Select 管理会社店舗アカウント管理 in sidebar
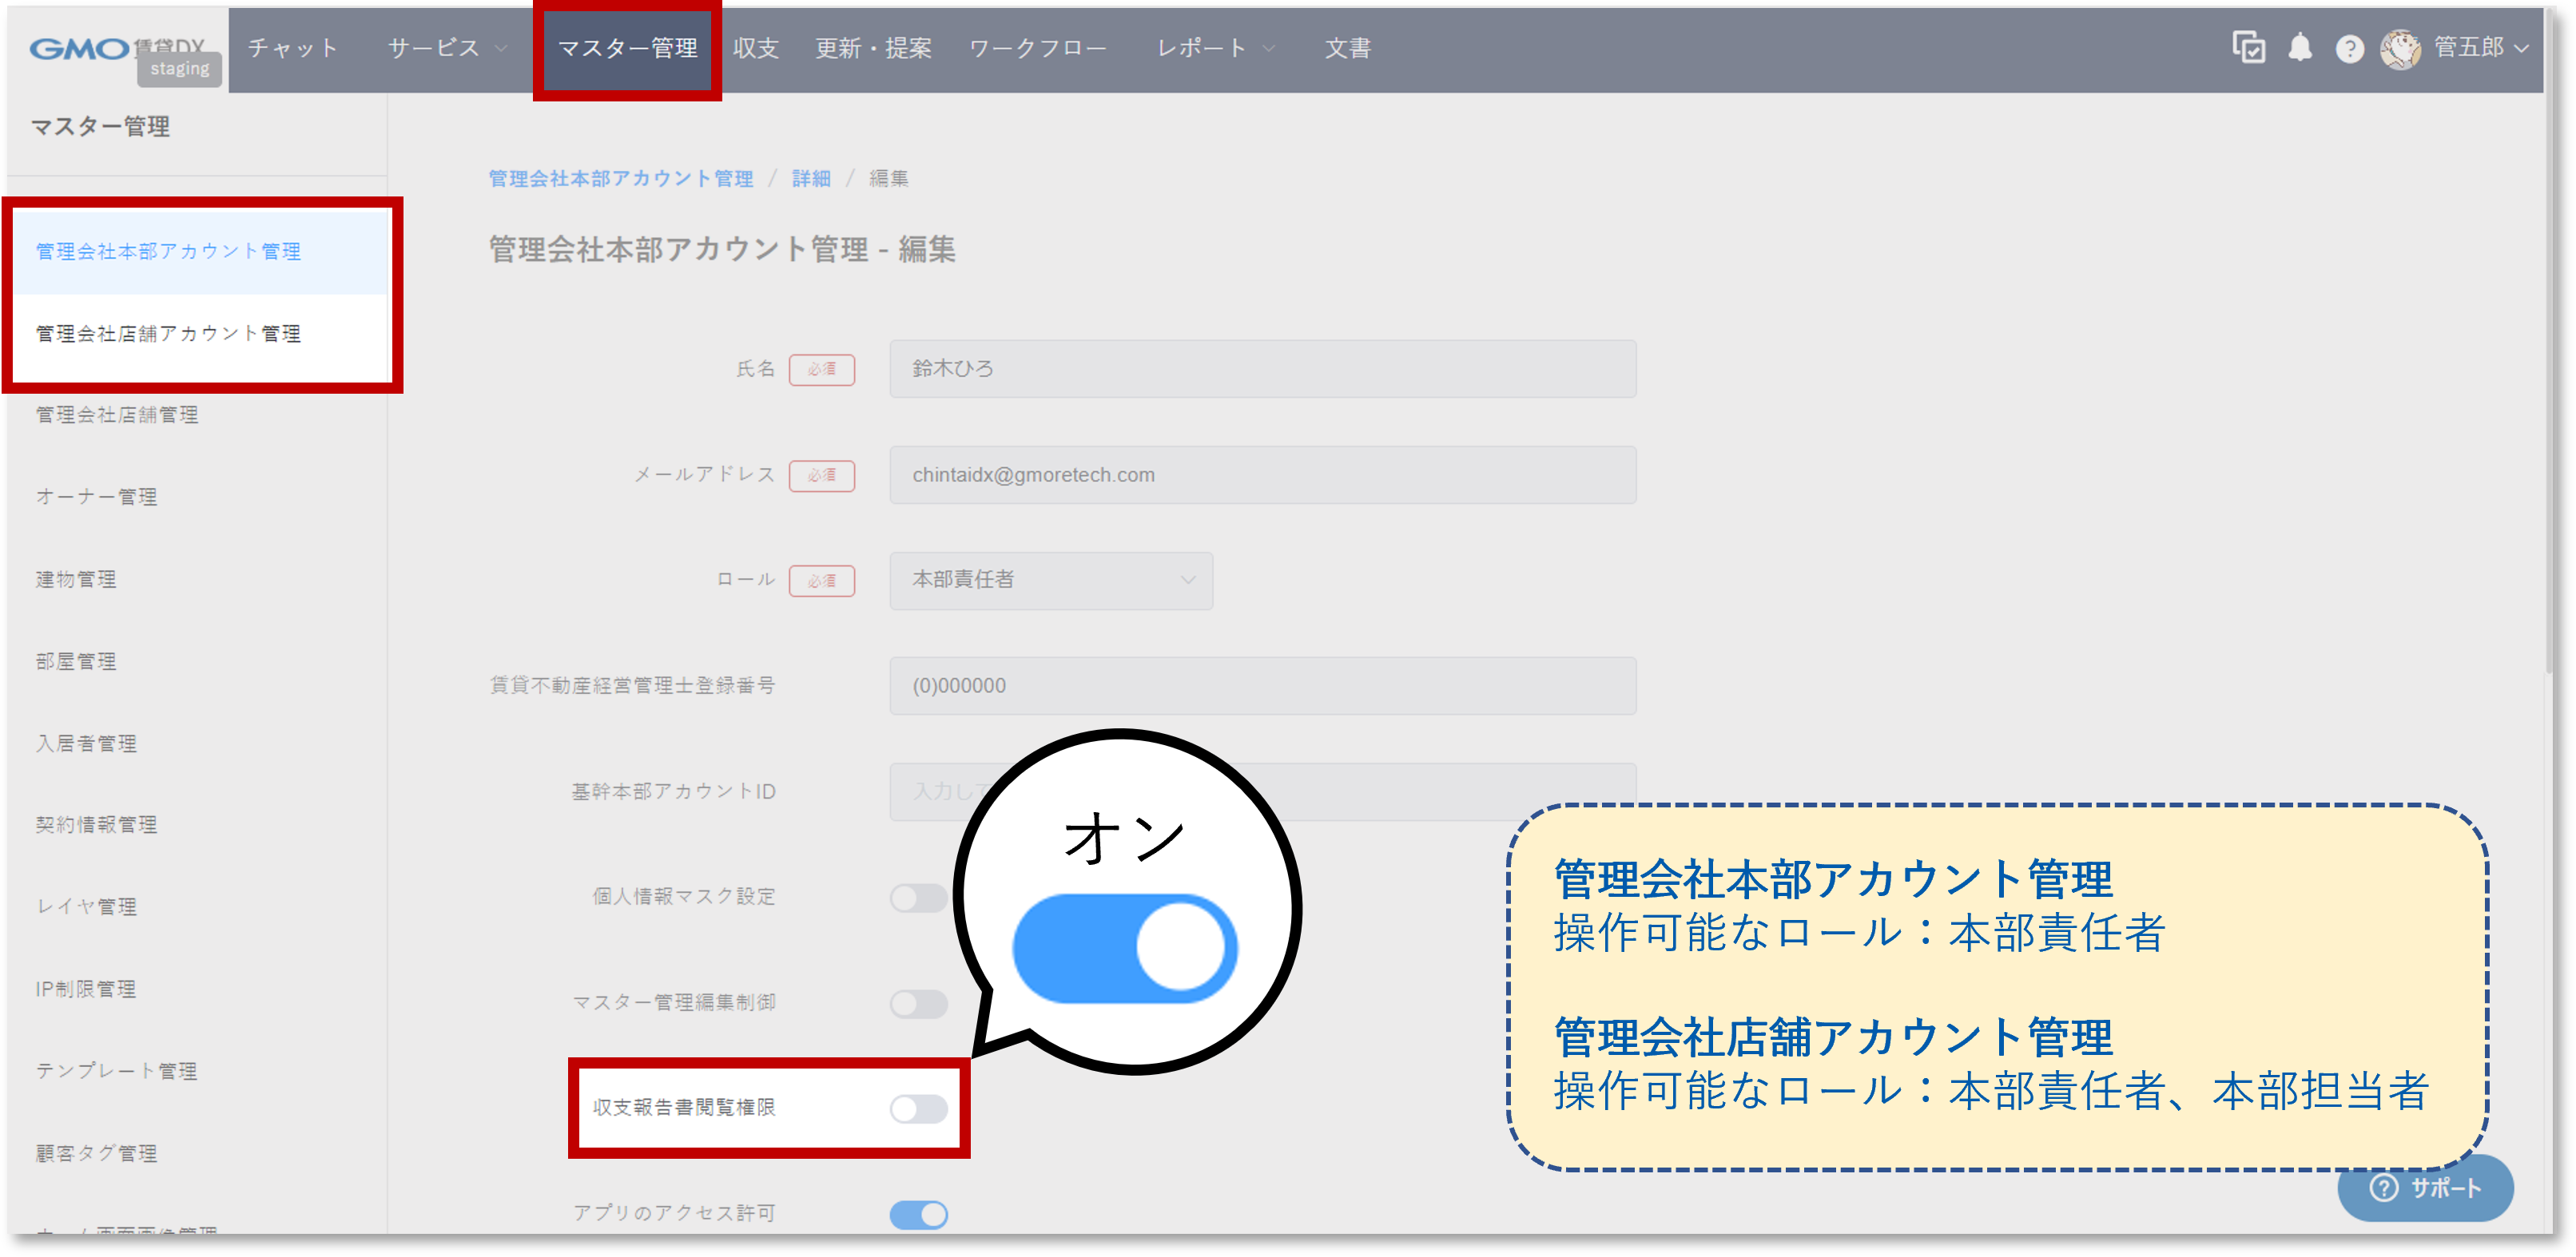The width and height of the screenshot is (2576, 1257). [x=200, y=334]
